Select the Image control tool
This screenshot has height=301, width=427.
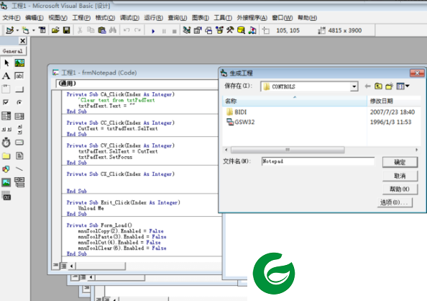[6, 182]
